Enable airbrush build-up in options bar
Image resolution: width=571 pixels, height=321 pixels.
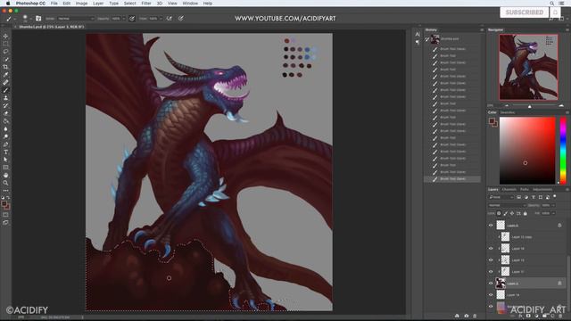click(169, 18)
